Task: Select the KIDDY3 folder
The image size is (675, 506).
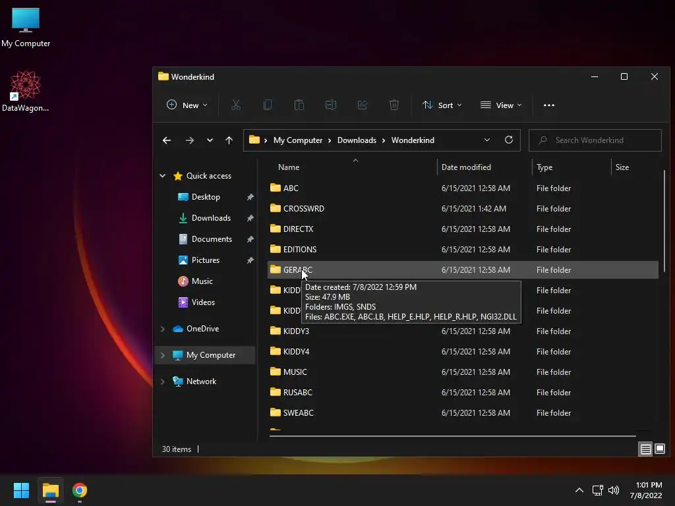Action: tap(463, 331)
